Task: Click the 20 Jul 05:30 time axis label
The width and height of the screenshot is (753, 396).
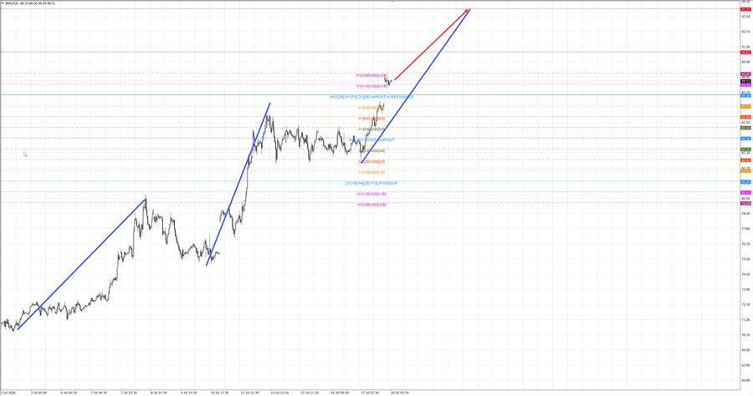Action: pos(400,393)
